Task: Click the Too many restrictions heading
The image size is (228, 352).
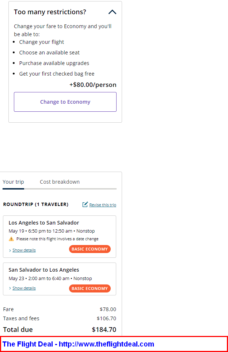Action: coord(50,12)
